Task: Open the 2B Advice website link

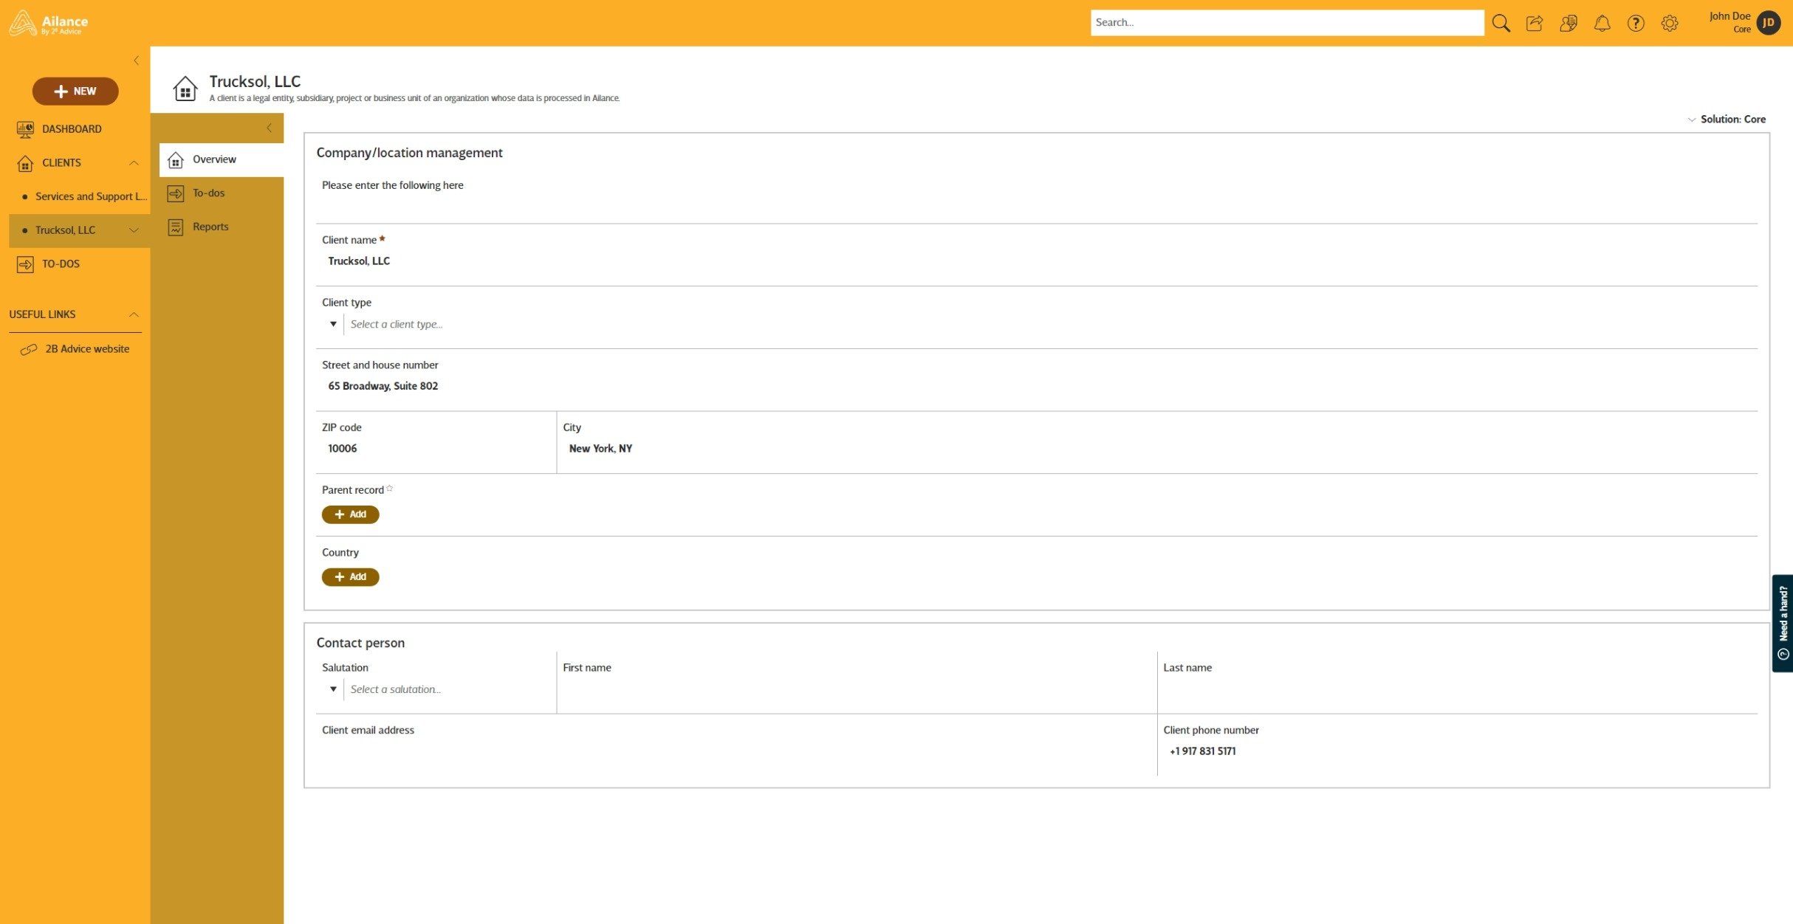Action: pyautogui.click(x=86, y=349)
